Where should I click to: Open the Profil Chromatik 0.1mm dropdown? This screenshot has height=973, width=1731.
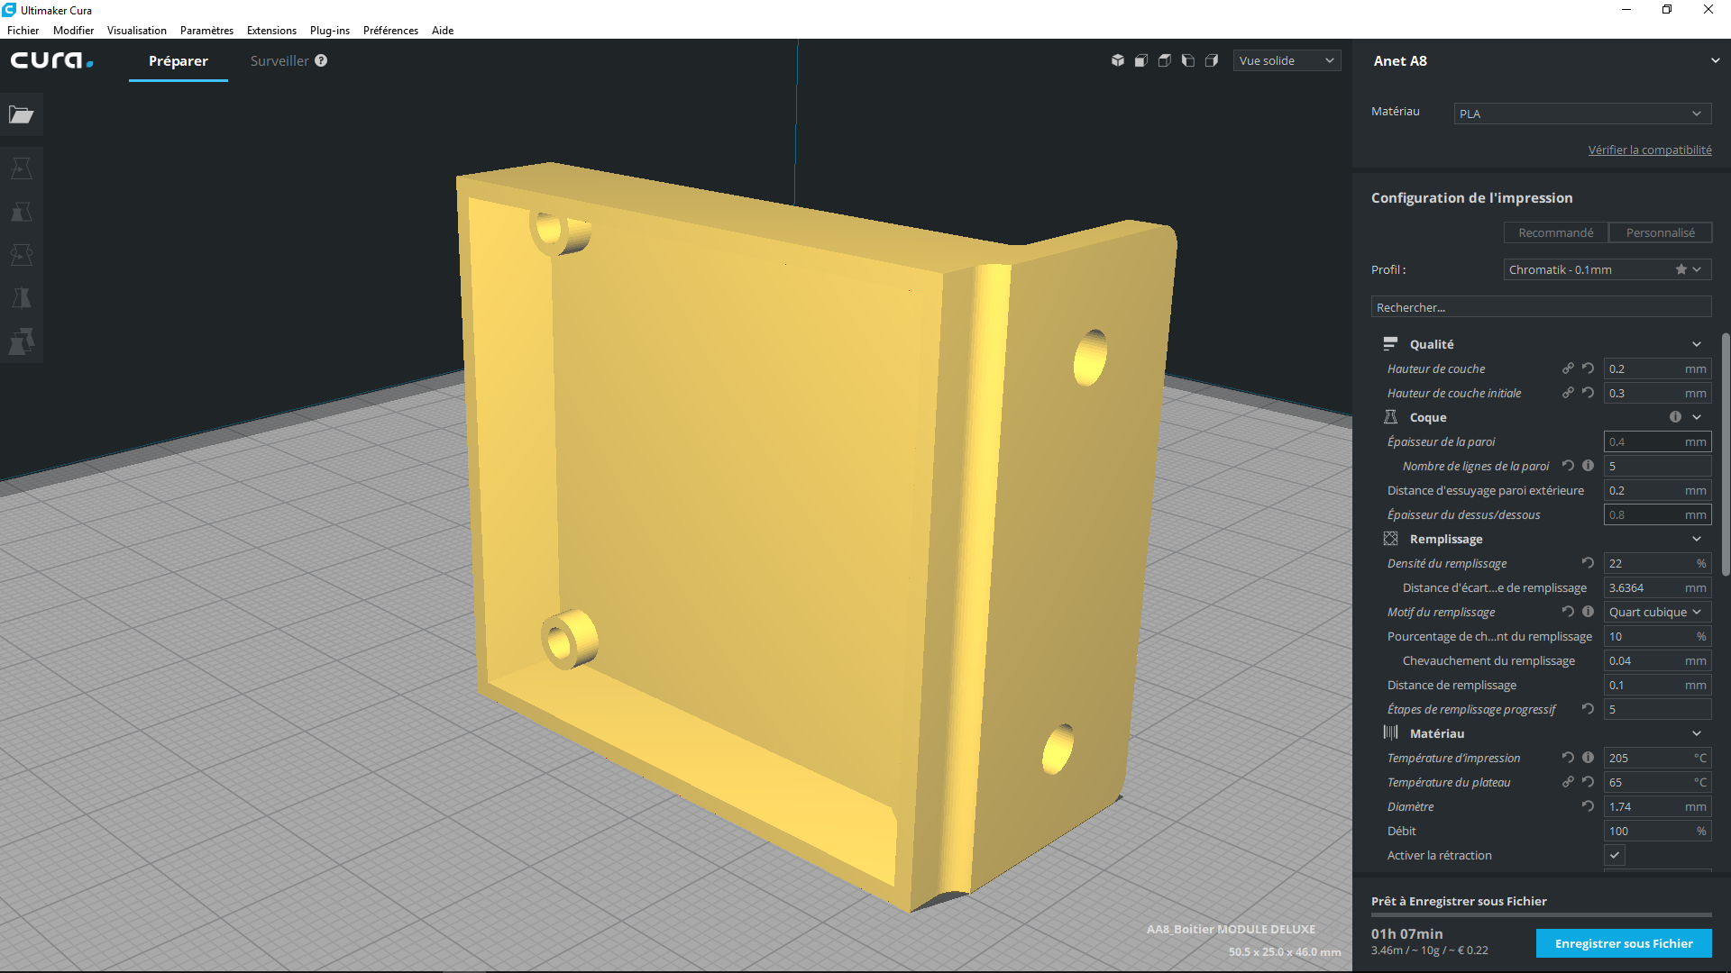coord(1607,269)
